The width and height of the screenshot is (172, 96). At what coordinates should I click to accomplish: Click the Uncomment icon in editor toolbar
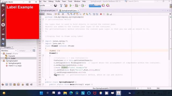[111, 14]
